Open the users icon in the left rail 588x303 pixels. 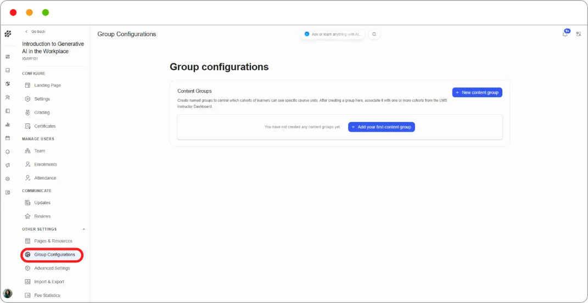point(8,97)
